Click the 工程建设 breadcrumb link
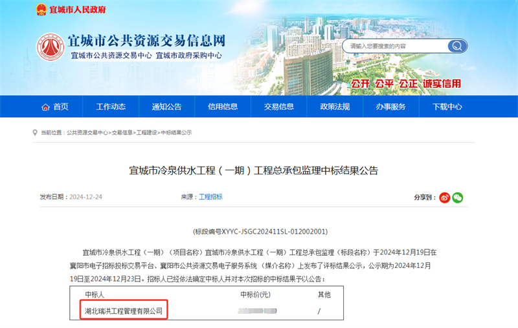 [x=147, y=133]
